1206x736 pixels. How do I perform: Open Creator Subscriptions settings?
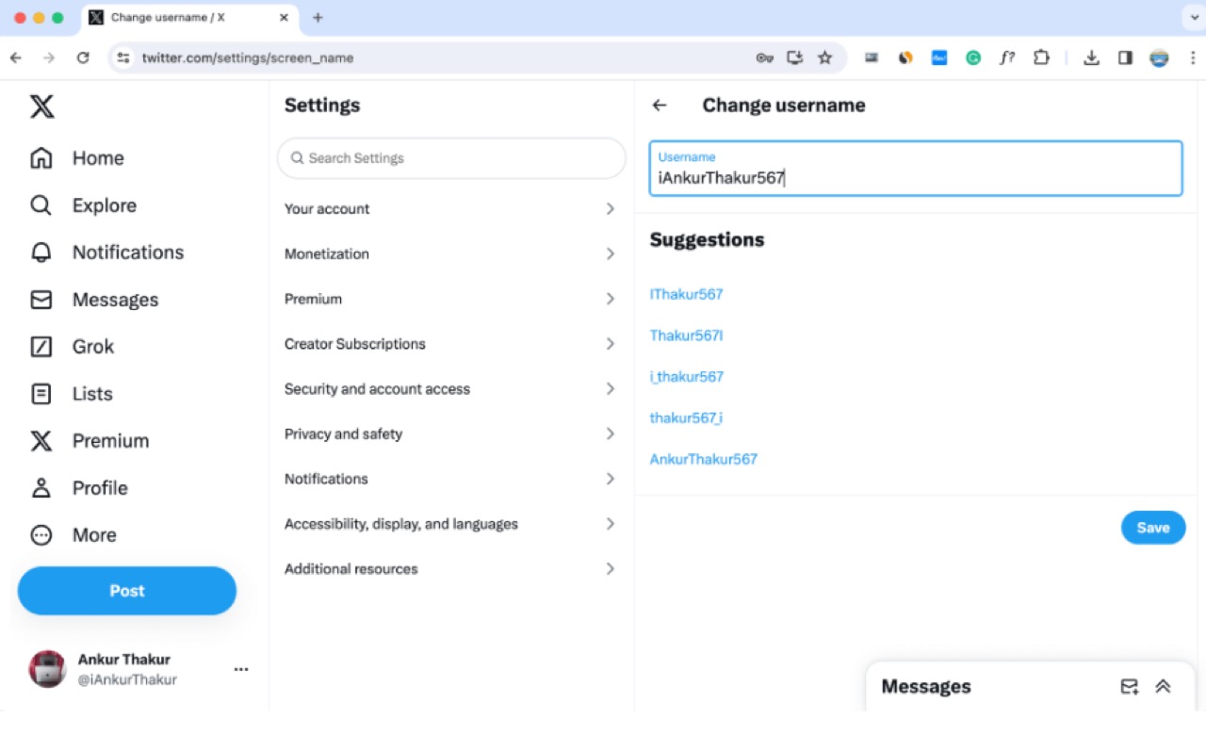coord(451,344)
